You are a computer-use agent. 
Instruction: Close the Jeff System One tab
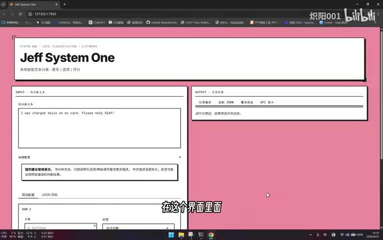point(57,5)
